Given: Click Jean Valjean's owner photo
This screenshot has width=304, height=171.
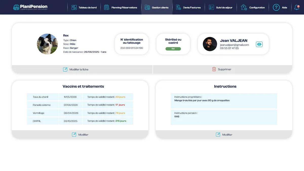Looking at the screenshot, I should click(x=210, y=44).
